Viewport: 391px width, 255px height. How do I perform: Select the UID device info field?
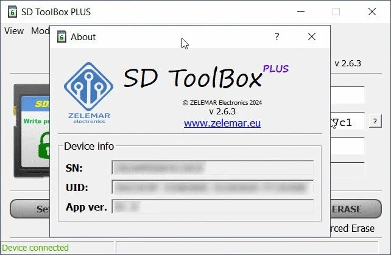pyautogui.click(x=212, y=187)
